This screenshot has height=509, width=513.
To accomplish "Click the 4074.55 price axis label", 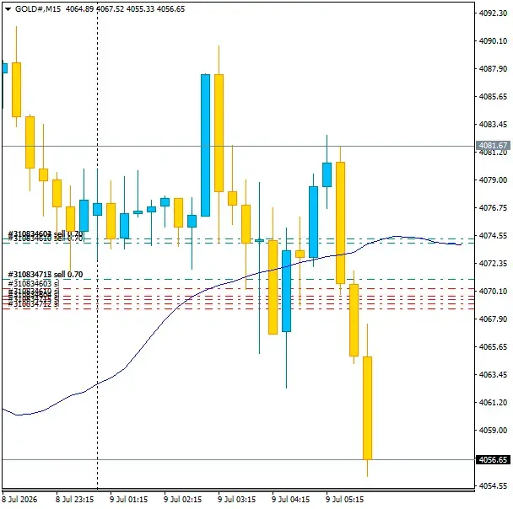I will click(x=493, y=236).
